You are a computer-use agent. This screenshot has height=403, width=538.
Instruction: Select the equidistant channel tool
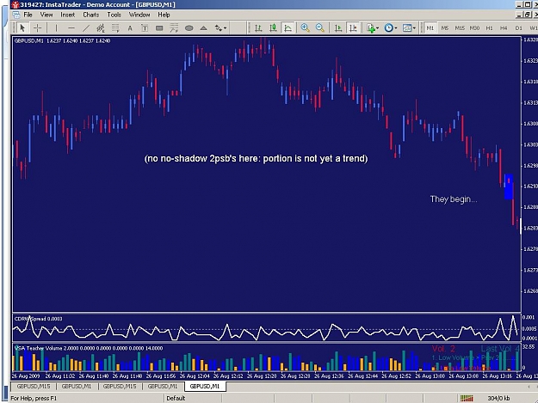[101, 28]
